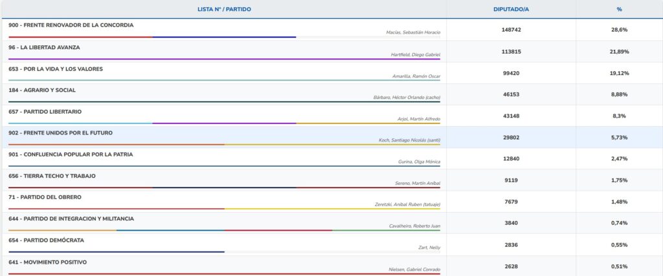
Task: Click percentage 21,89%
Action: (x=619, y=52)
